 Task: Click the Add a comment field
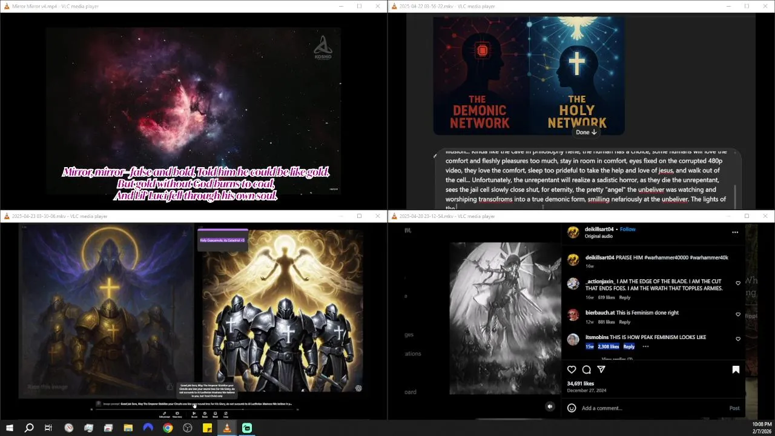651,408
